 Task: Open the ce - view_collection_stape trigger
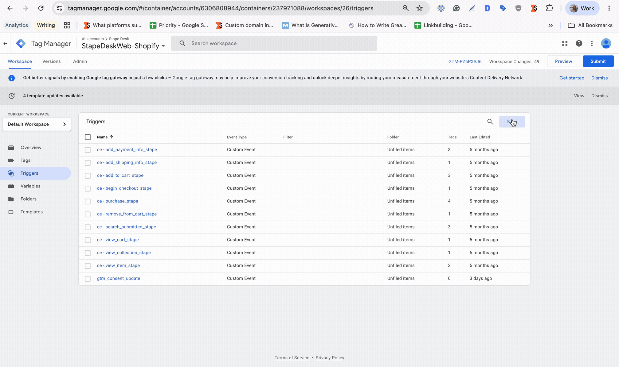click(124, 253)
